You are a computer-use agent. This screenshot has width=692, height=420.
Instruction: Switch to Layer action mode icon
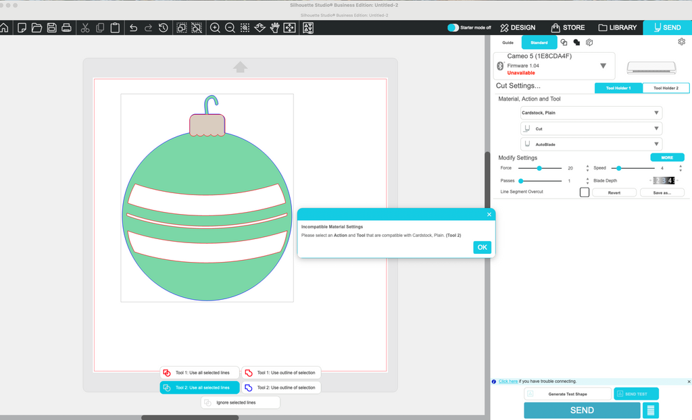(589, 43)
